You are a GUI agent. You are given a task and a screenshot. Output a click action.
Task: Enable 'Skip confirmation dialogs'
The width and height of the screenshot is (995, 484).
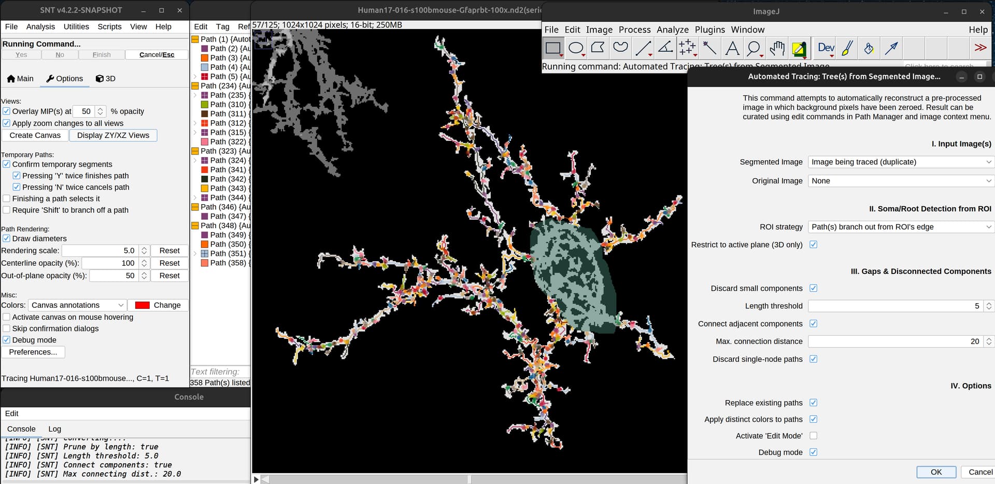7,329
